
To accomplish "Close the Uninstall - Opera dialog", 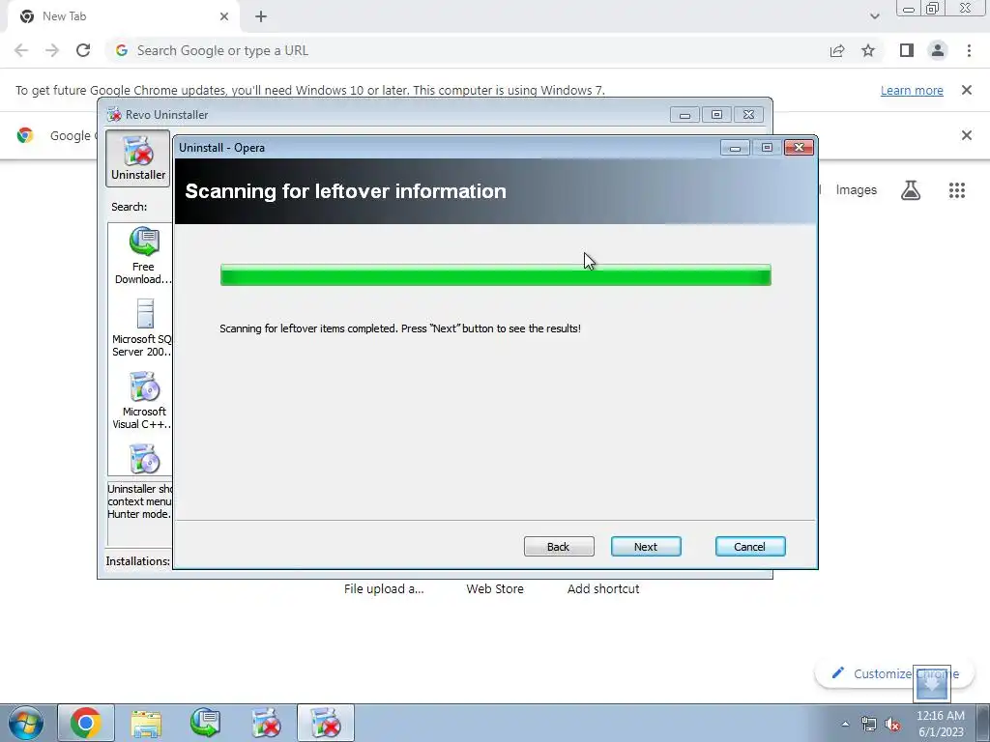I will tap(799, 147).
